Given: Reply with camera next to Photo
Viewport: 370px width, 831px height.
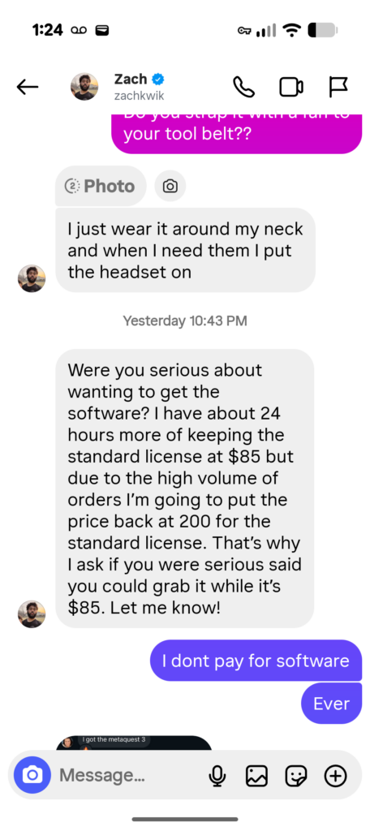Looking at the screenshot, I should [170, 186].
